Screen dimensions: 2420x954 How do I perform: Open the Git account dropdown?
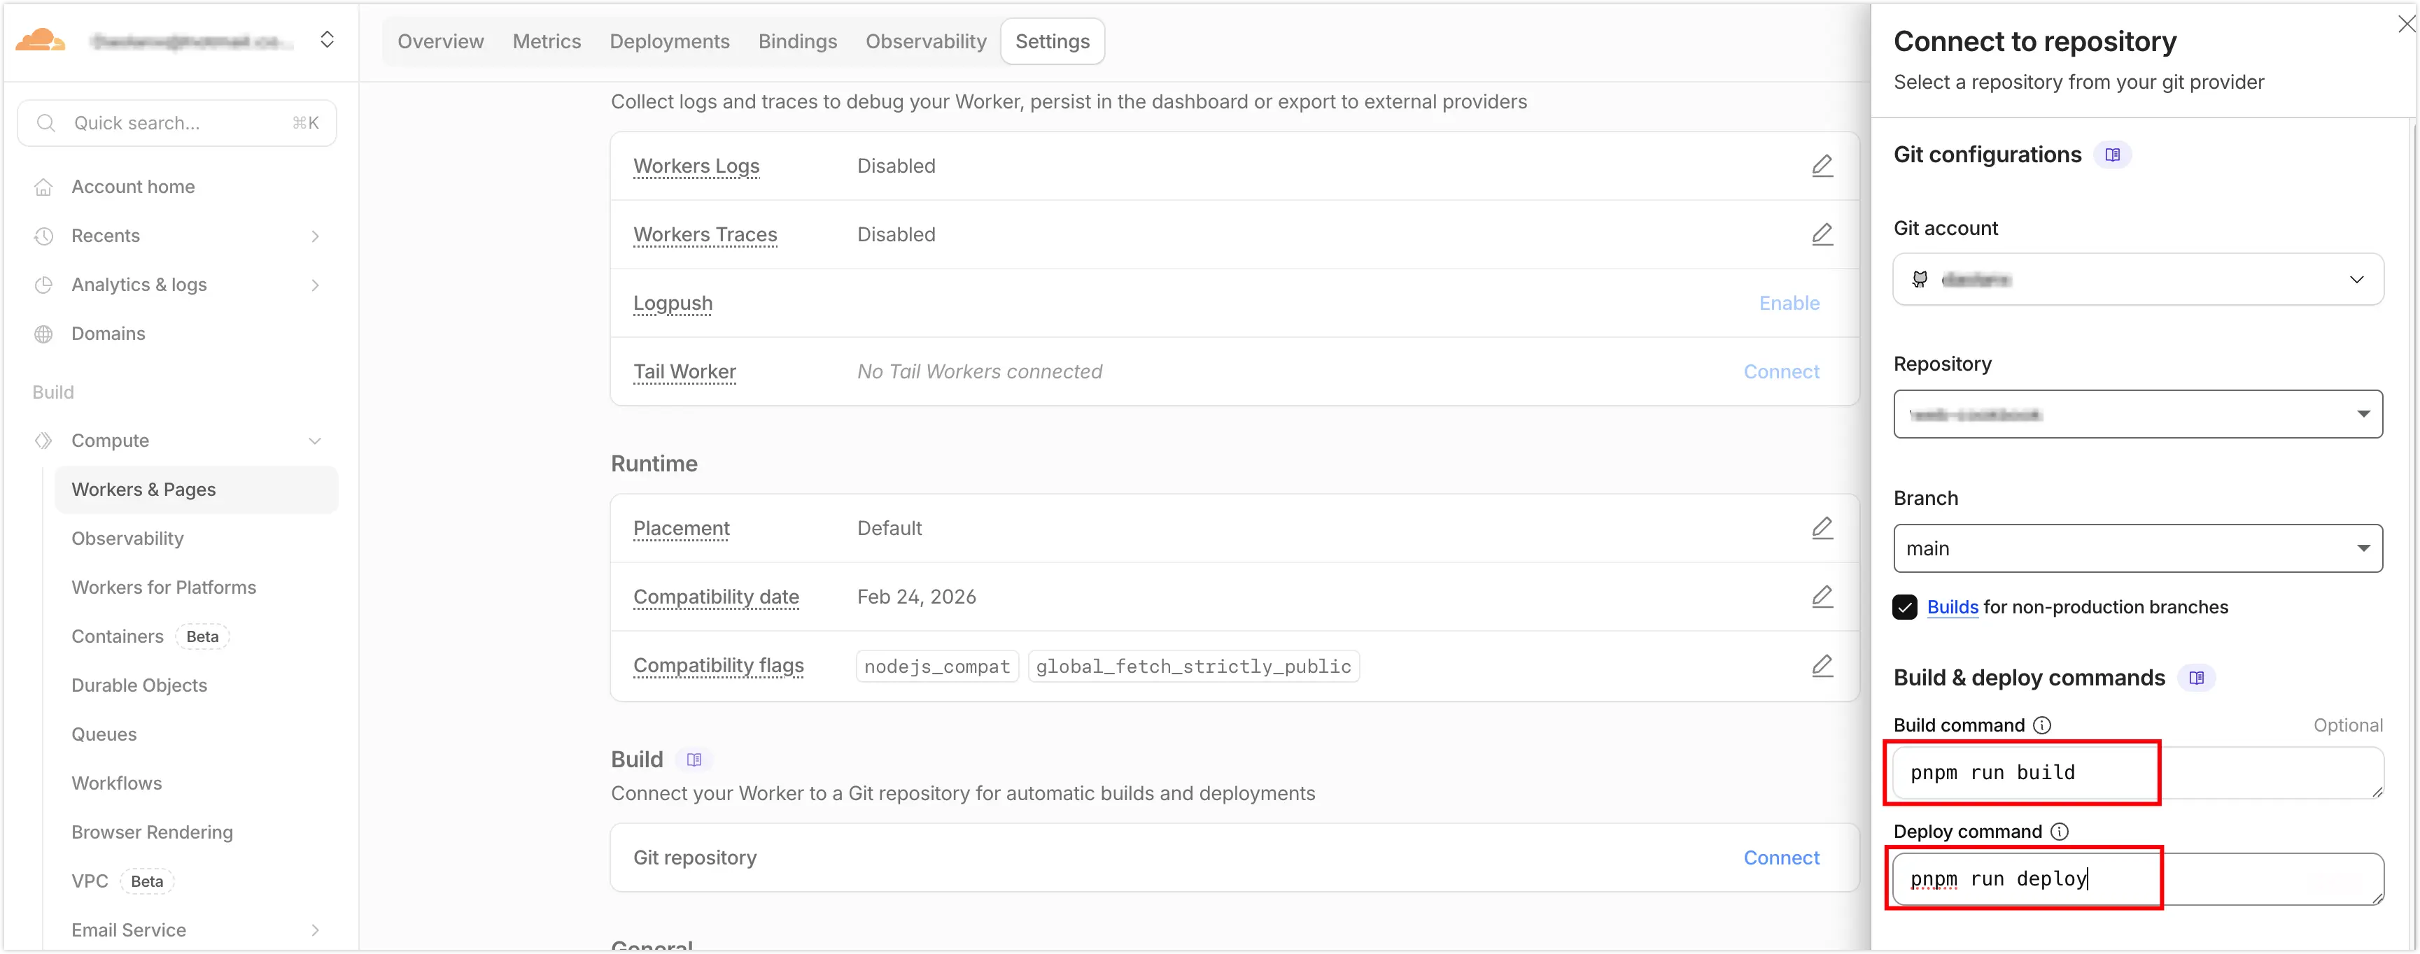[2137, 279]
